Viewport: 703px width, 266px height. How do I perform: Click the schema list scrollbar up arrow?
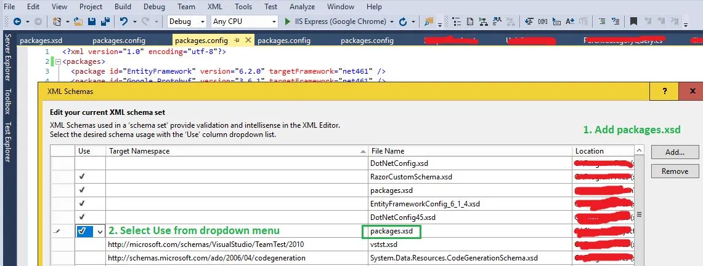[x=640, y=151]
